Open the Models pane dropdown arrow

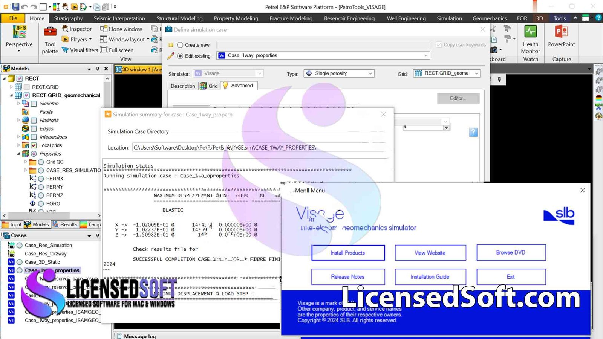(89, 69)
